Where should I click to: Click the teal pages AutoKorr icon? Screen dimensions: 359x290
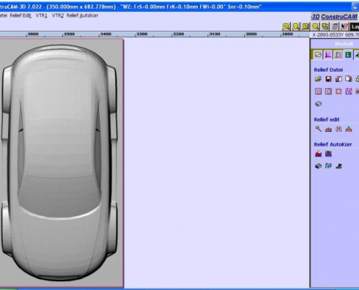(329, 166)
